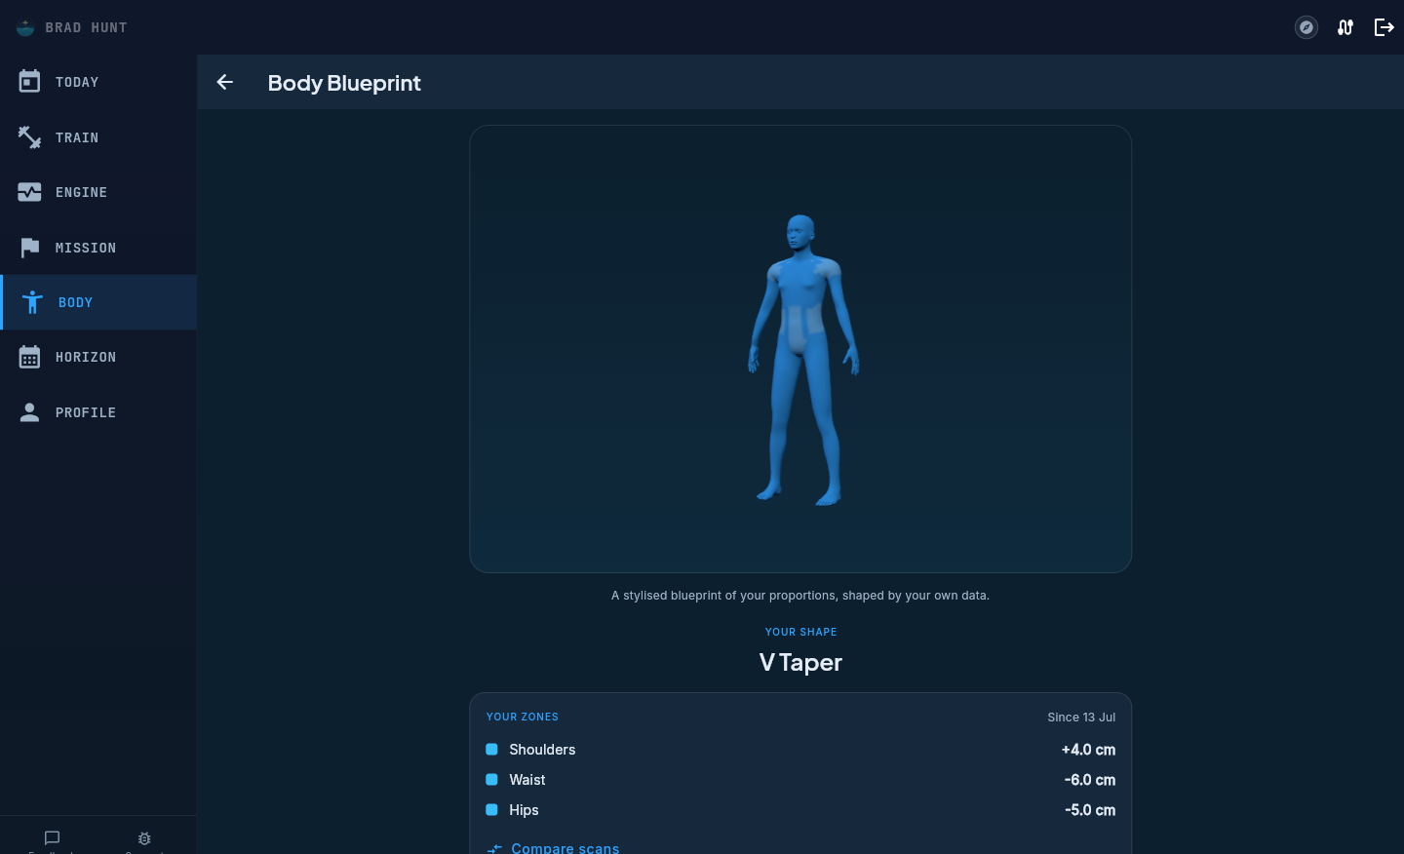Click the +4.0 cm shoulders value

[1088, 750]
